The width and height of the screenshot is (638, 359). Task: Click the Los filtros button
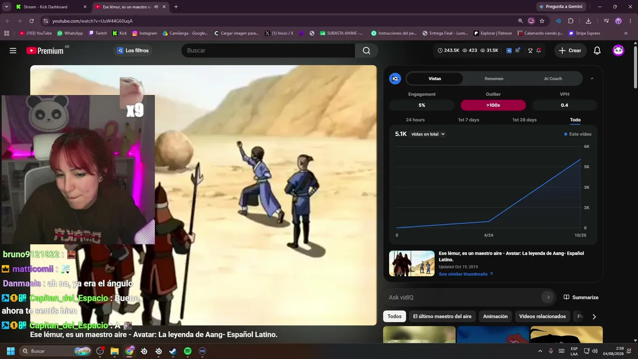133,50
